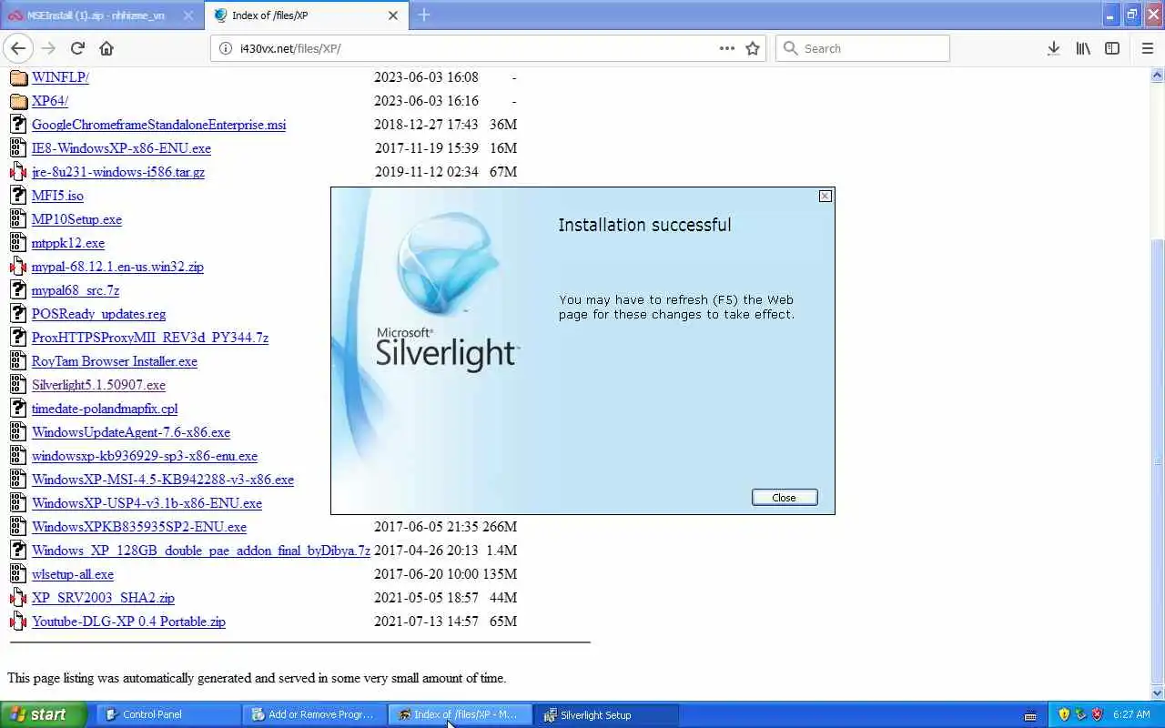The width and height of the screenshot is (1165, 728).
Task: Open the browser hamburger menu
Action: click(x=1147, y=48)
